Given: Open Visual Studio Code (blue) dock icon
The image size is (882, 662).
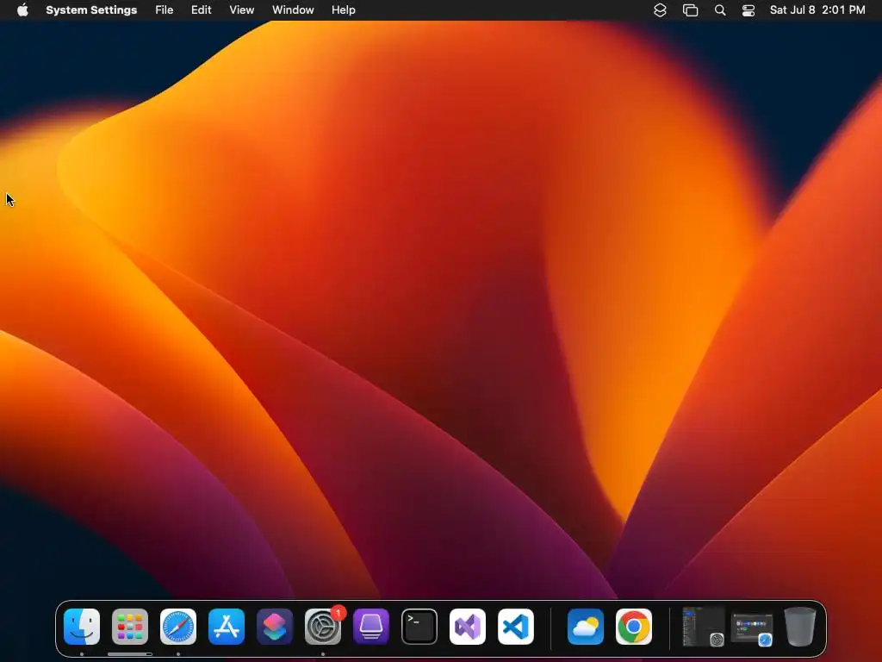Looking at the screenshot, I should click(516, 627).
